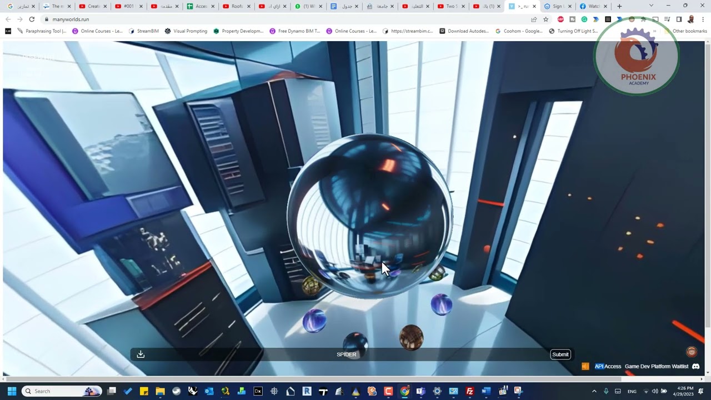The height and width of the screenshot is (400, 711).
Task: Open Microsoft Teams from the taskbar
Action: coord(420,391)
